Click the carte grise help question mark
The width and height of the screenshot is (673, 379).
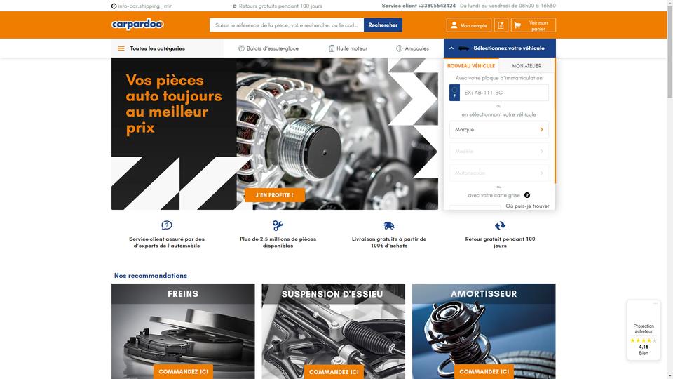coord(527,195)
